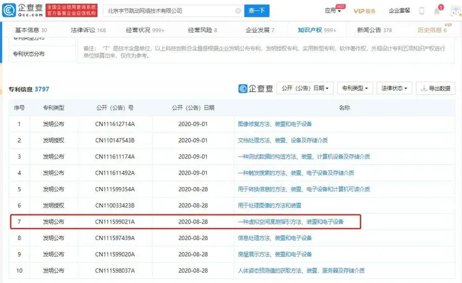Open VIP服务 link

pyautogui.click(x=364, y=11)
